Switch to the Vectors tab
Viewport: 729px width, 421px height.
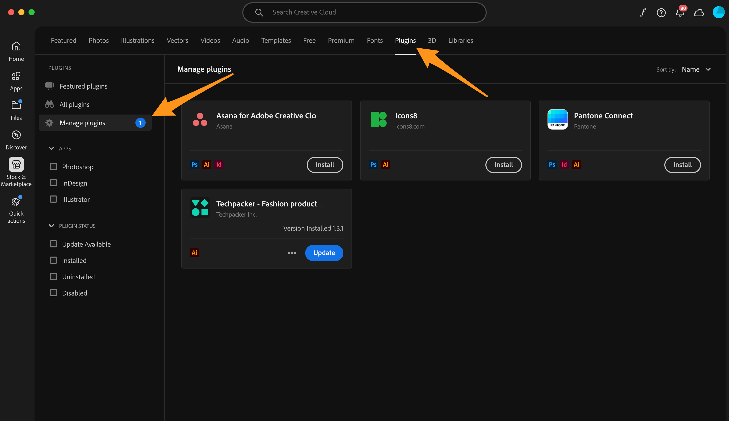177,40
